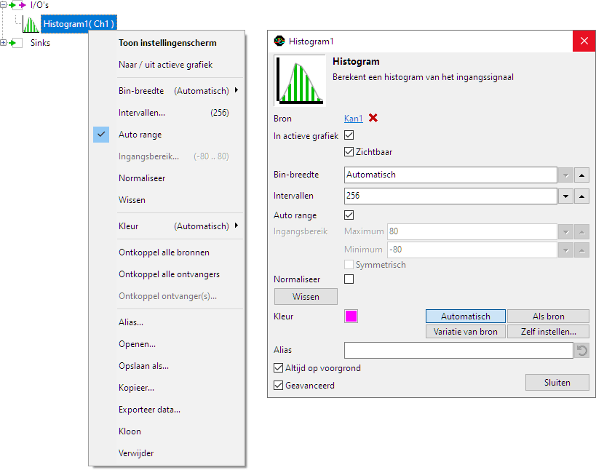This screenshot has width=596, height=470.
Task: Expand the Sinks tree node
Action: (4, 42)
